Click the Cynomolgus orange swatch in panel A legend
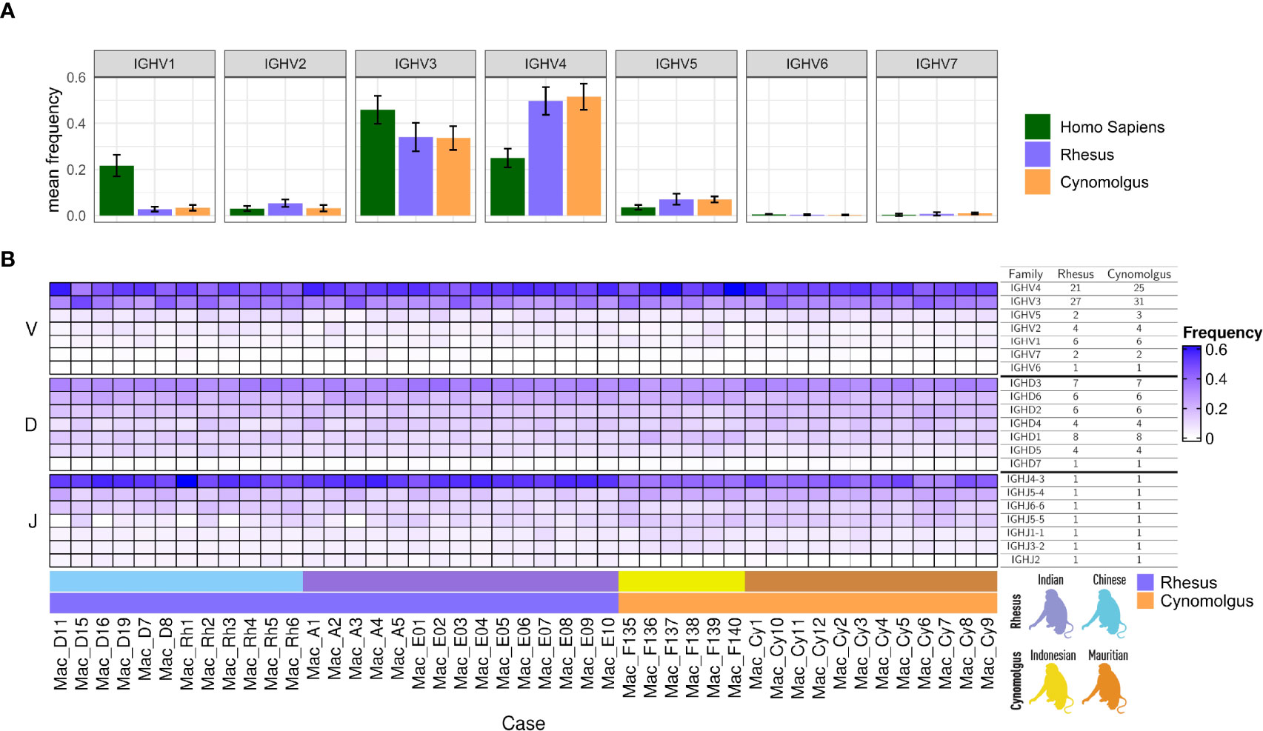Viewport: 1263px width, 731px height. pyautogui.click(x=1037, y=181)
